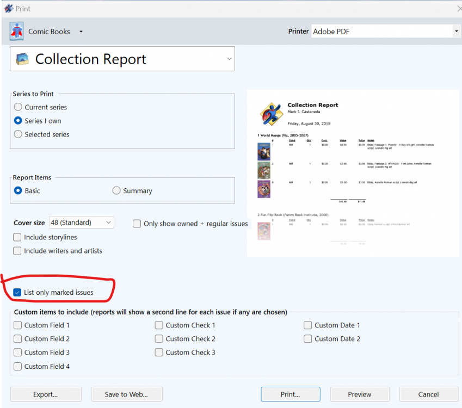
Task: Open the Comic Books dropdown arrow
Action: pyautogui.click(x=81, y=32)
